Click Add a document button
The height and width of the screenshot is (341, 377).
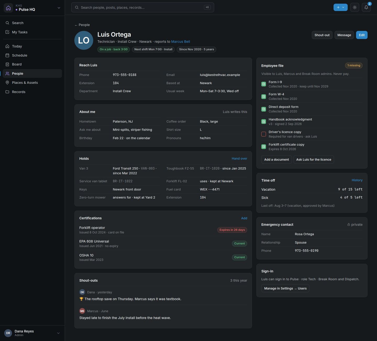276,159
